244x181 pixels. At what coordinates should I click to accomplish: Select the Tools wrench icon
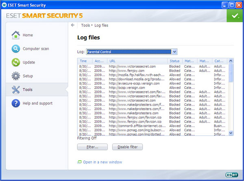(16, 89)
